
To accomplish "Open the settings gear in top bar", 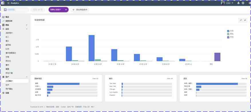I will [243, 3].
